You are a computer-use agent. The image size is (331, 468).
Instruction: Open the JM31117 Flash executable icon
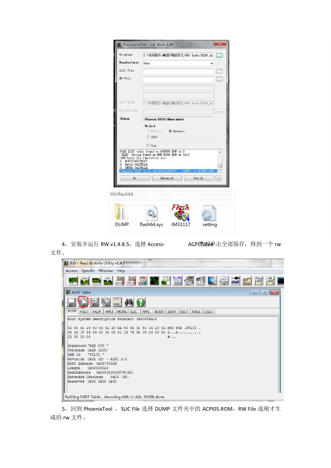(180, 216)
